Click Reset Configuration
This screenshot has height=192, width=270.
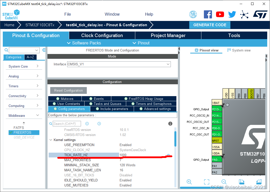[68, 90]
